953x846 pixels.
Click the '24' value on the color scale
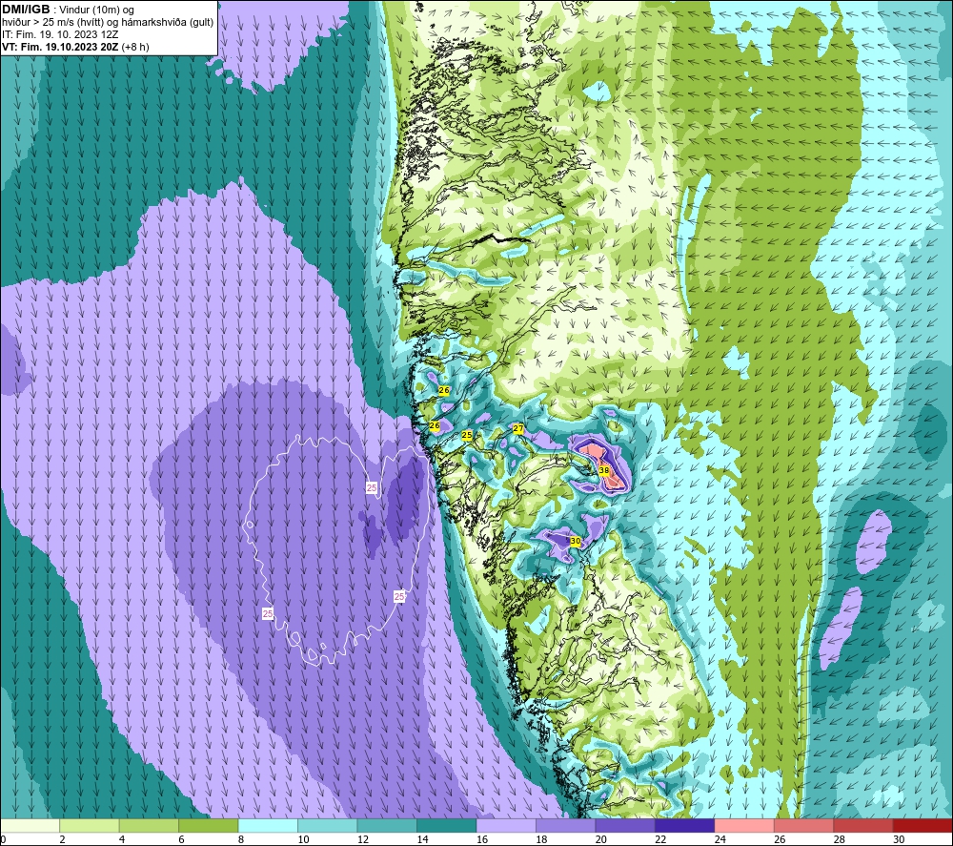coord(720,839)
